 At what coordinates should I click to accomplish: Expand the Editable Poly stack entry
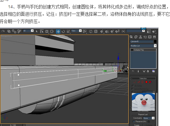point(132,50)
